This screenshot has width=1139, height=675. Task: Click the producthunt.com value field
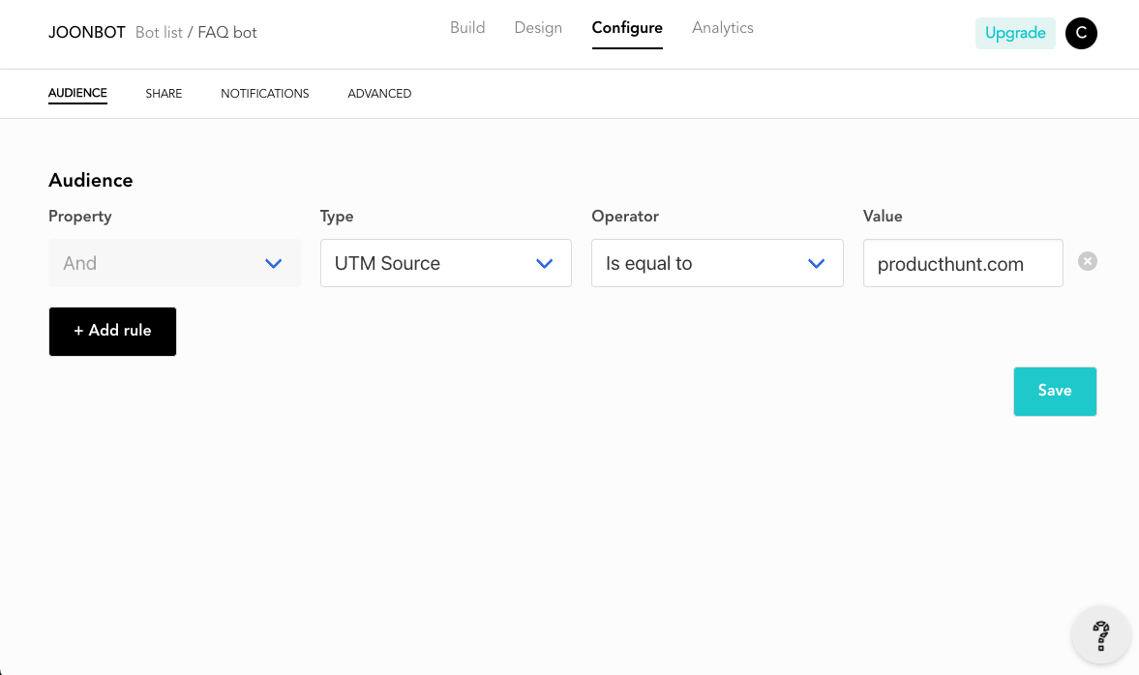(x=963, y=263)
